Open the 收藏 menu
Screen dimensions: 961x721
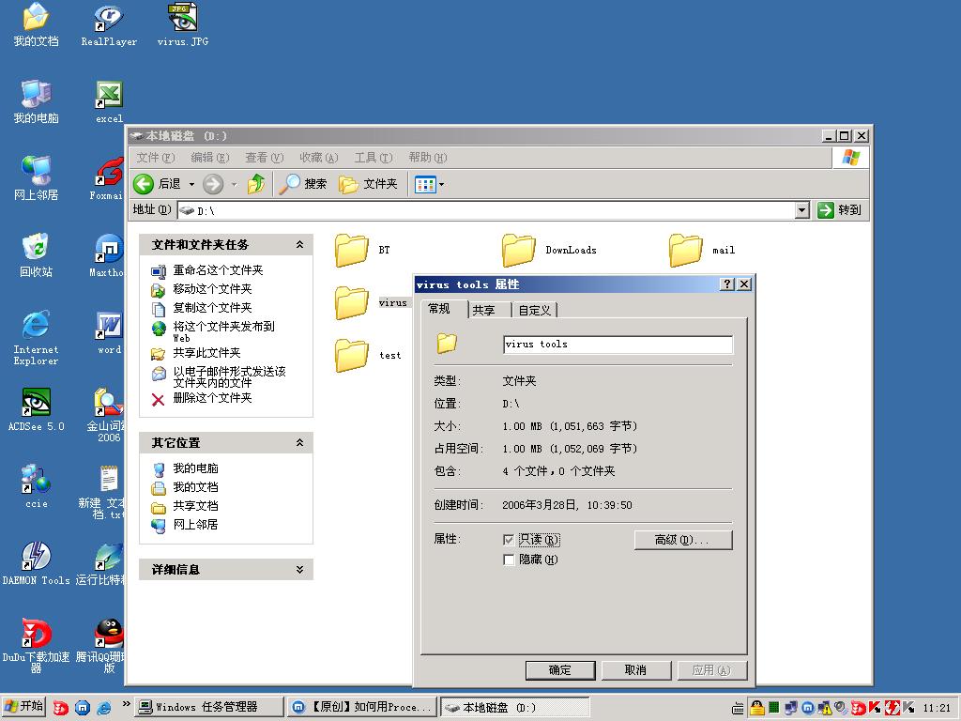[x=319, y=158]
